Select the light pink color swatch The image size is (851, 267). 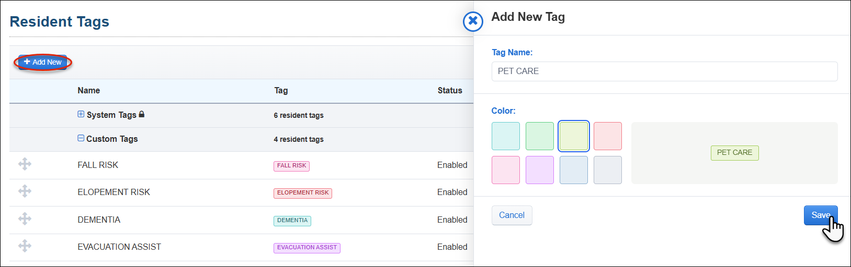(x=506, y=170)
